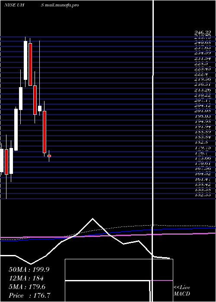Click the Price : 176.7 value

point(29,296)
